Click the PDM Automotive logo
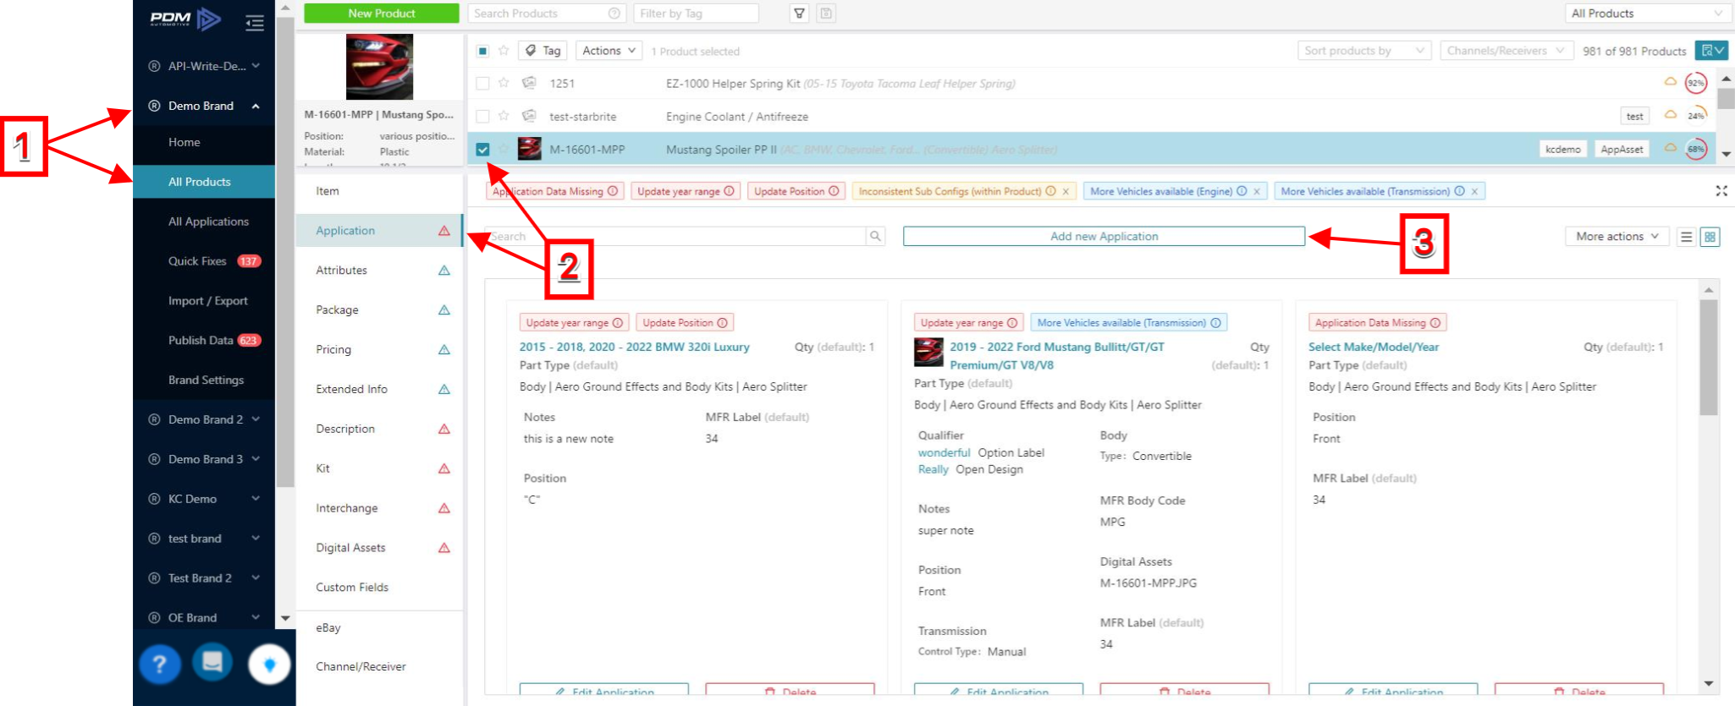This screenshot has height=706, width=1735. (x=185, y=19)
